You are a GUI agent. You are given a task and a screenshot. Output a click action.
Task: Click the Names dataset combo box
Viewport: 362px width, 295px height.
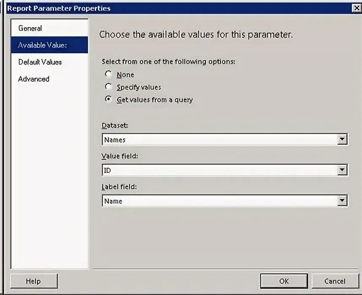click(224, 139)
